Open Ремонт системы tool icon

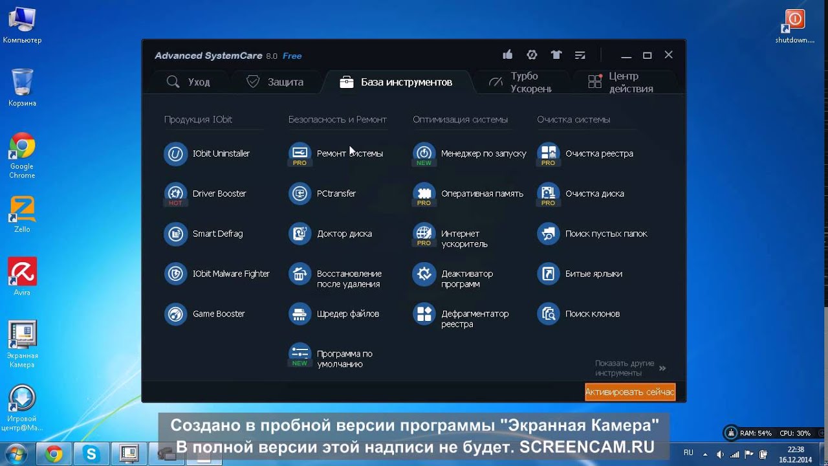[300, 154]
